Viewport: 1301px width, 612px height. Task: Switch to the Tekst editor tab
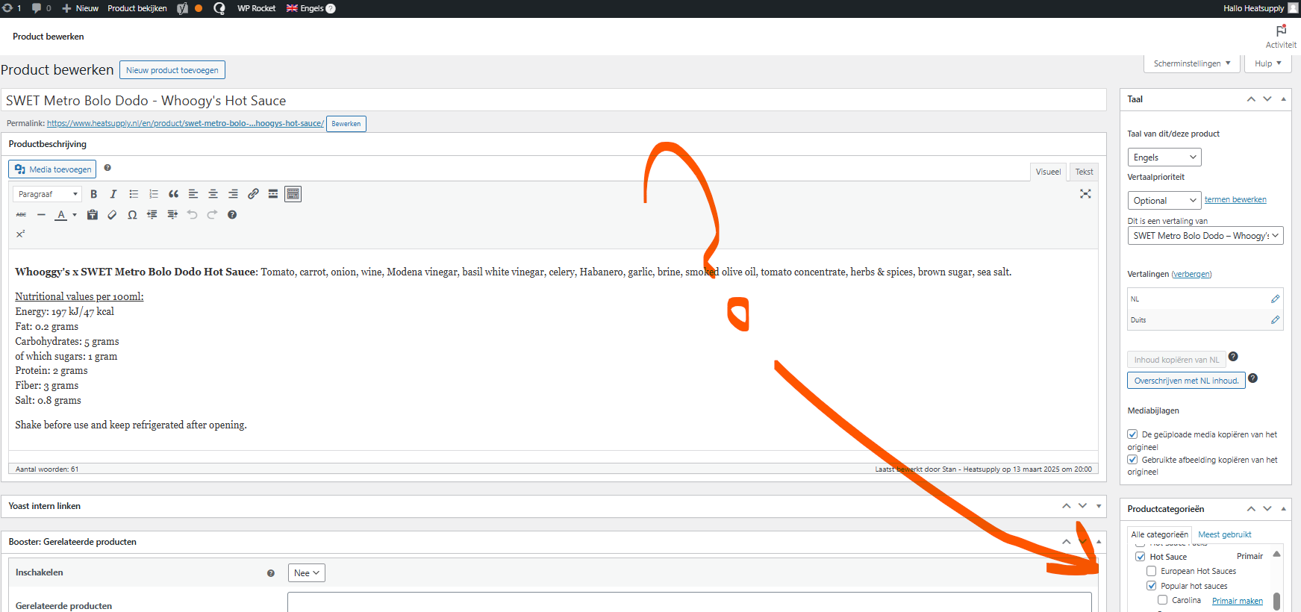click(x=1085, y=172)
